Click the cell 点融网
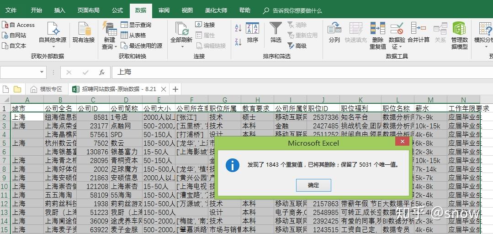 click(x=126, y=126)
